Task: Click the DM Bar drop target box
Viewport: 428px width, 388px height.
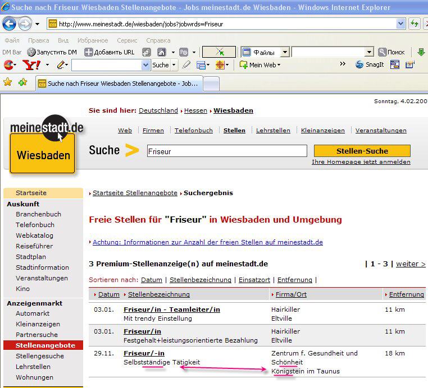Action: [219, 52]
